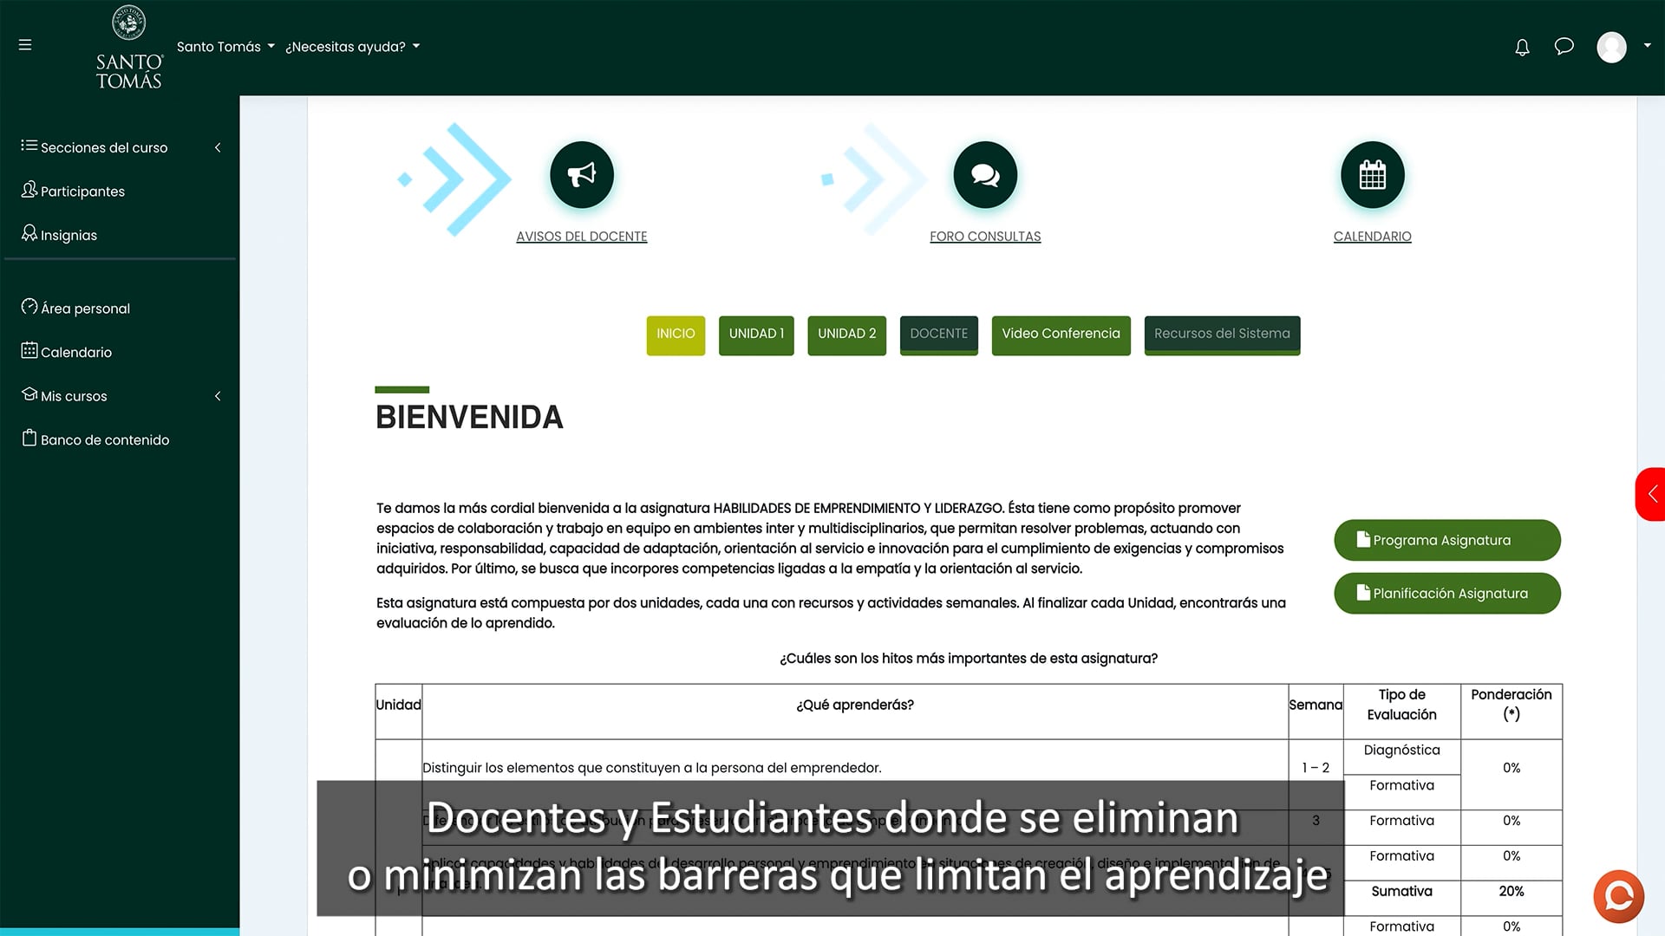Open Banco de contenido in the sidebar

click(x=105, y=439)
